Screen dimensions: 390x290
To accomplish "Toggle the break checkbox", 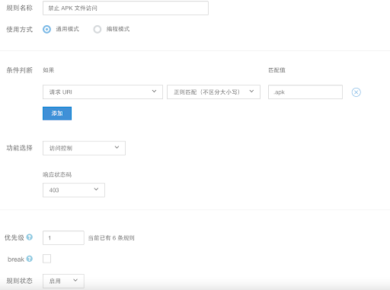I will pos(46,259).
